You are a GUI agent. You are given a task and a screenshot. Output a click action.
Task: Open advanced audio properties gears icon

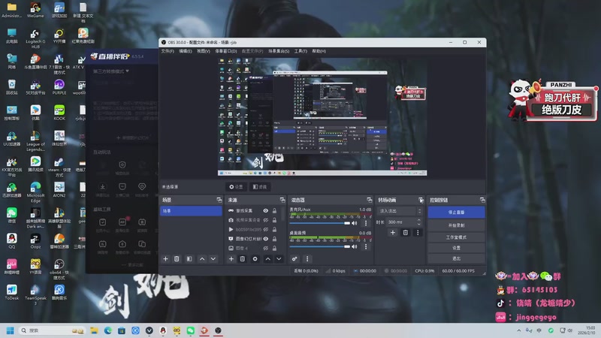294,259
